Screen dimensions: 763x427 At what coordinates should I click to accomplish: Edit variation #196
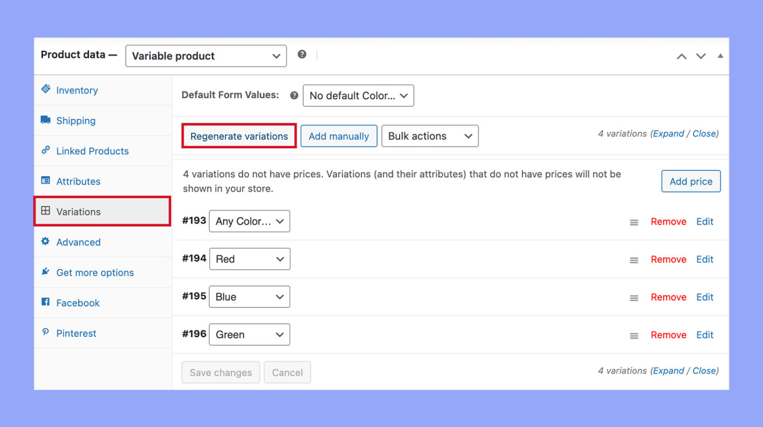(x=704, y=335)
